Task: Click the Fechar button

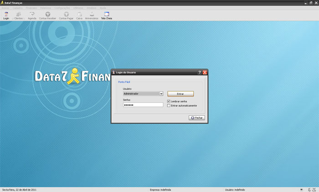Action: 197,118
